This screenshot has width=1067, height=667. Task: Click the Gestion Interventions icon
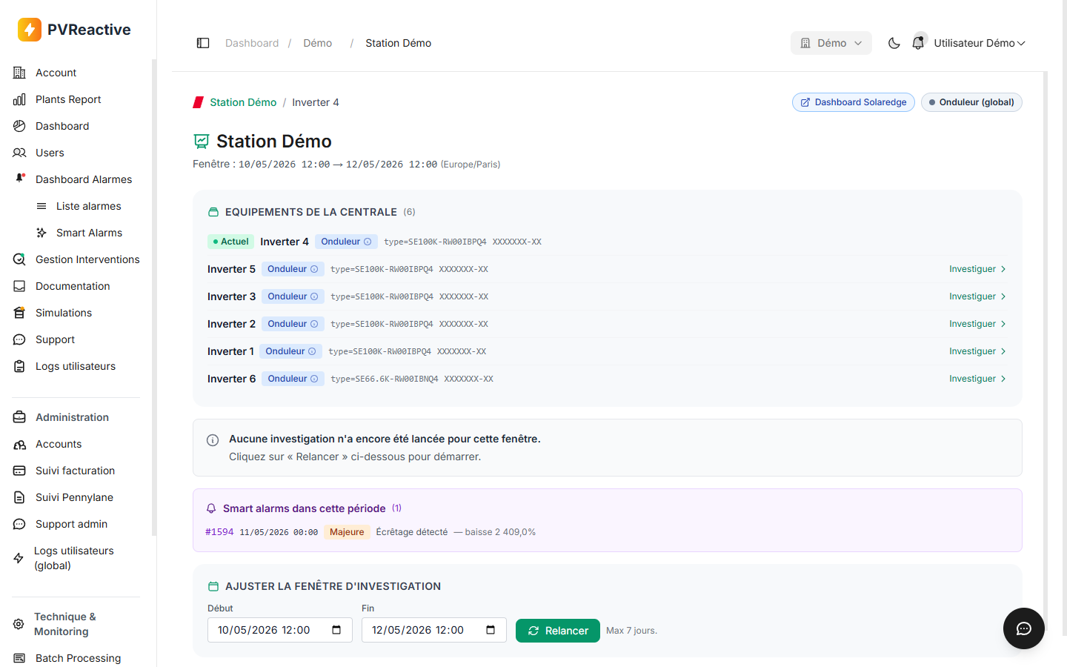coord(19,259)
